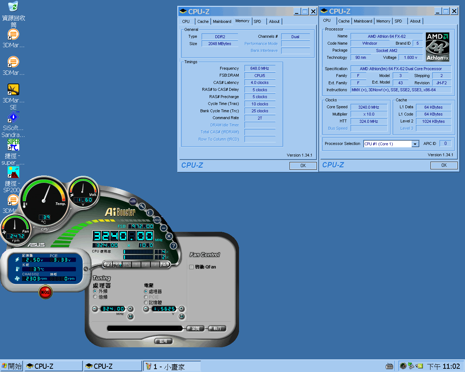Click the AI Booster help question mark
The height and width of the screenshot is (372, 465).
[173, 246]
